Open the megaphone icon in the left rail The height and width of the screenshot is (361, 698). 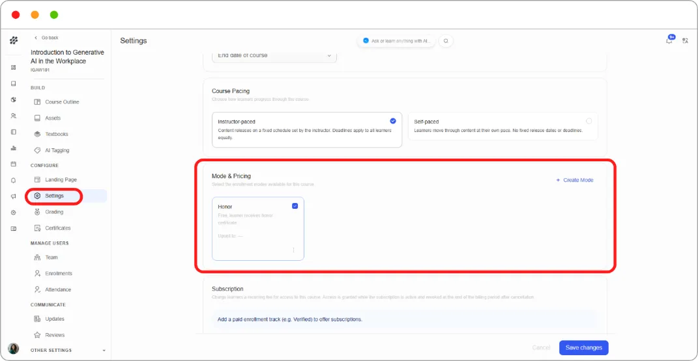coord(13,196)
